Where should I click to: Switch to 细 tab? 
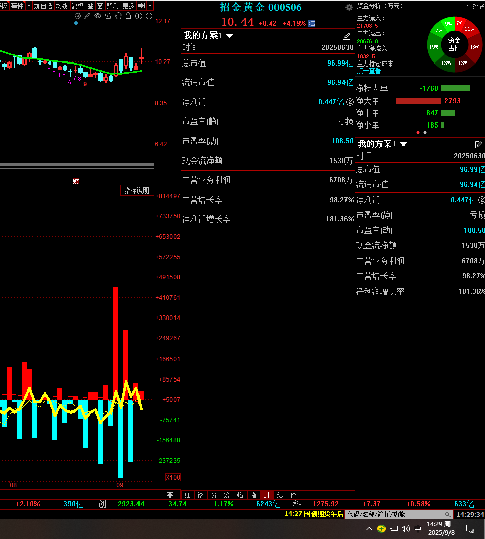pyautogui.click(x=187, y=495)
